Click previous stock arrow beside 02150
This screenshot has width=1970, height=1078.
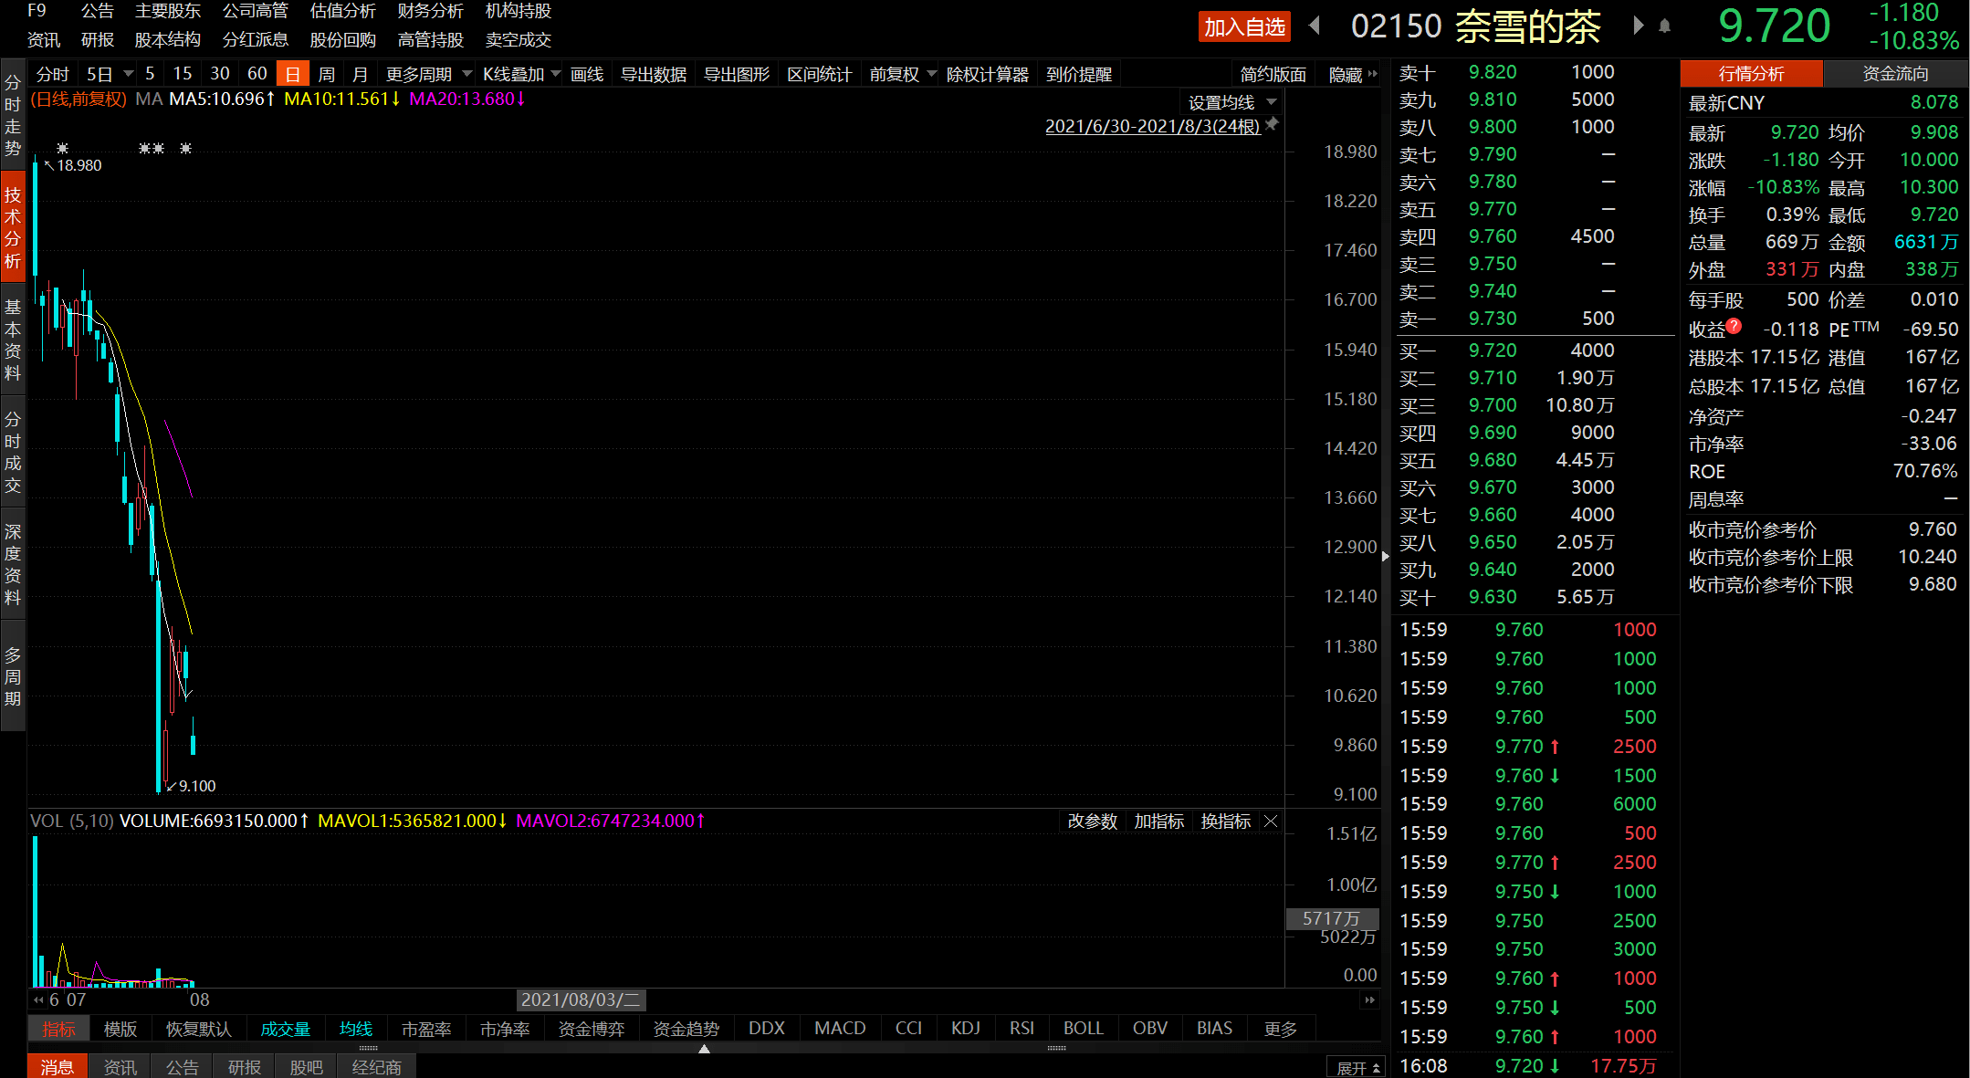[1315, 26]
